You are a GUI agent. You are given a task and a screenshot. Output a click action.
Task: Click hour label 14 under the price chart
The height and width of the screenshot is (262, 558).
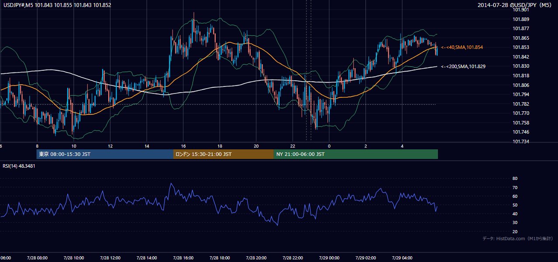(x=147, y=146)
